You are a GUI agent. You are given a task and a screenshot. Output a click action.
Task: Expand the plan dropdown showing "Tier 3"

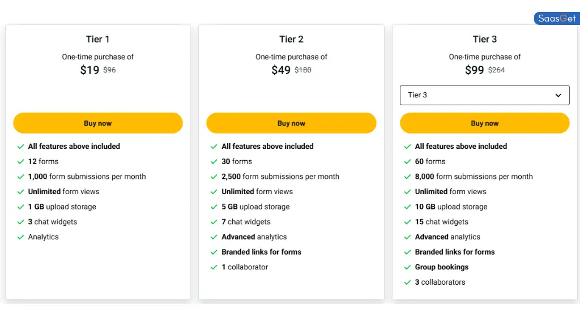point(484,95)
